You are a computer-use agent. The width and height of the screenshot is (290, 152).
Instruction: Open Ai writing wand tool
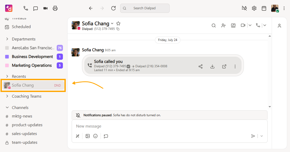click(78, 136)
